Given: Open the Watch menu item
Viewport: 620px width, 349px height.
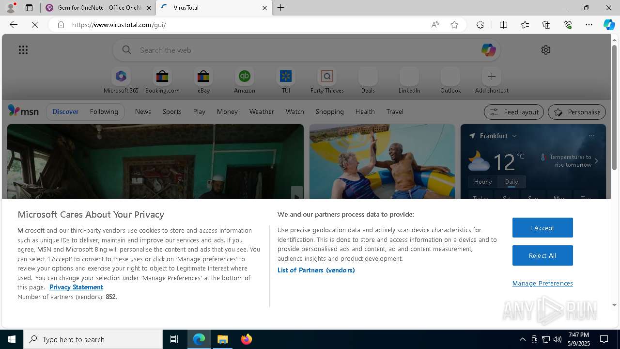Looking at the screenshot, I should point(295,111).
